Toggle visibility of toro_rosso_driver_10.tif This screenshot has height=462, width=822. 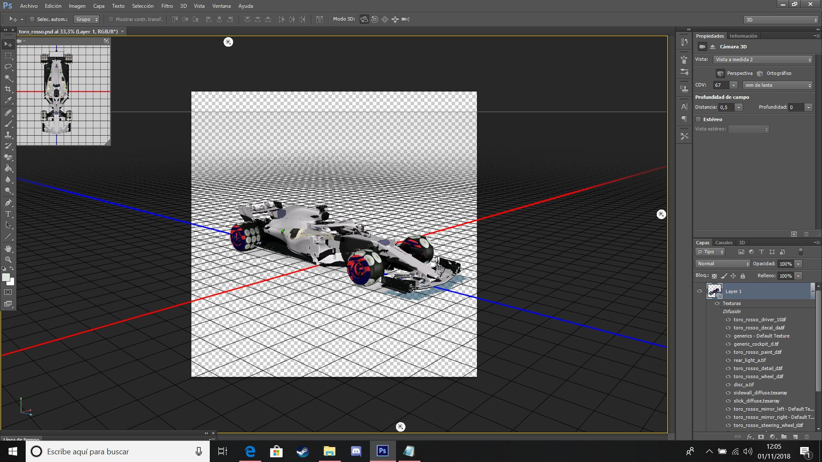[x=728, y=320]
